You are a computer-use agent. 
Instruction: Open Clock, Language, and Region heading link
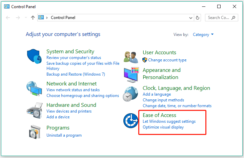(x=177, y=88)
